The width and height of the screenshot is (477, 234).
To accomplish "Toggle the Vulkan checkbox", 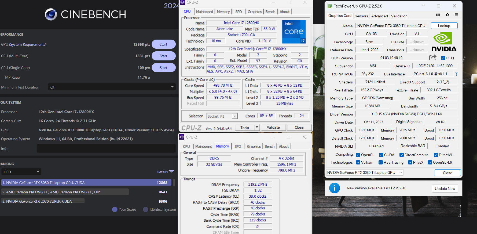I will [x=358, y=162].
